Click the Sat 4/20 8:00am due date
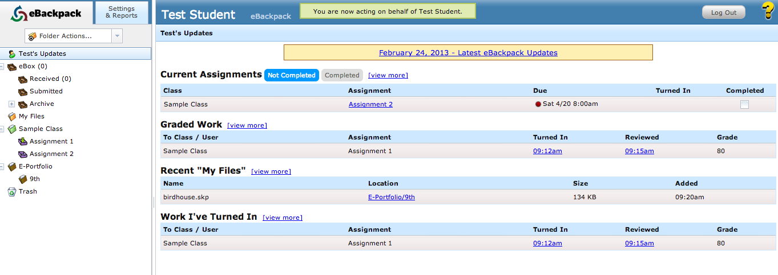Screen dimensions: 778x275 (x=570, y=104)
